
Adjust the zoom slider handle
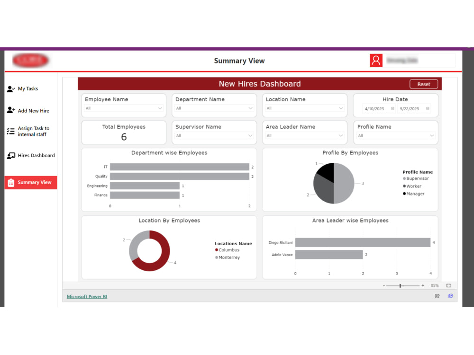click(400, 285)
